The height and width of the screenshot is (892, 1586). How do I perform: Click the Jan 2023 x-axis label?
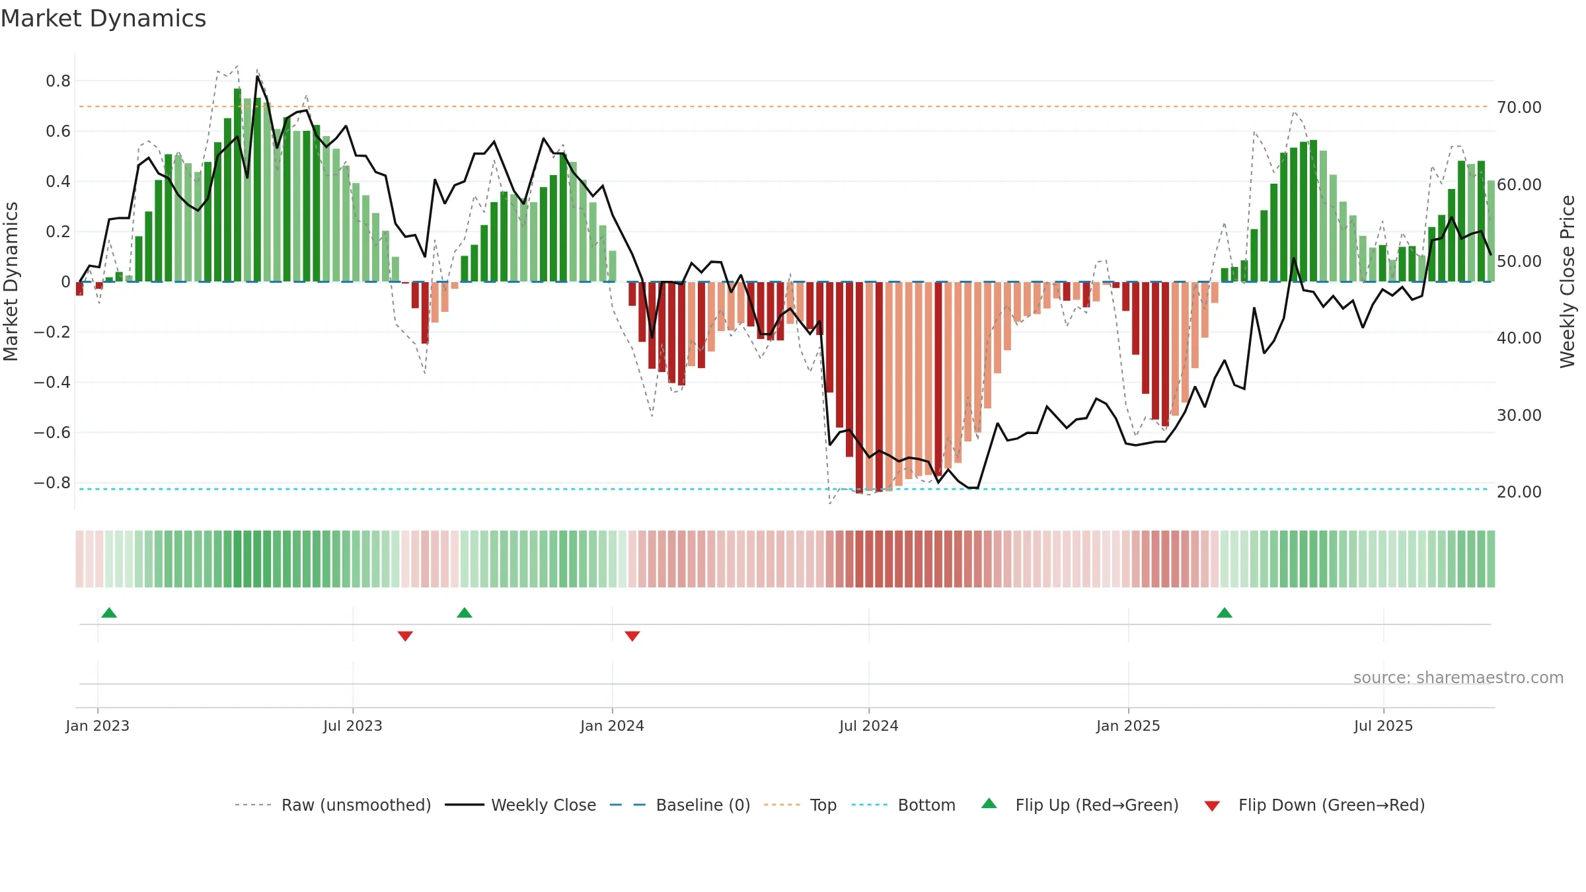(x=98, y=725)
